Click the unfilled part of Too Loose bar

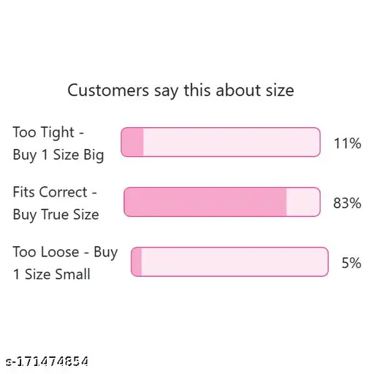point(234,262)
